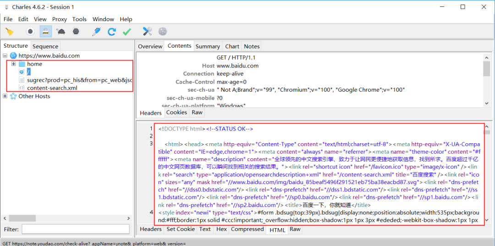Viewport: 495px width, 246px height.
Task: Clear the session with the broom icon
Action: 10,32
